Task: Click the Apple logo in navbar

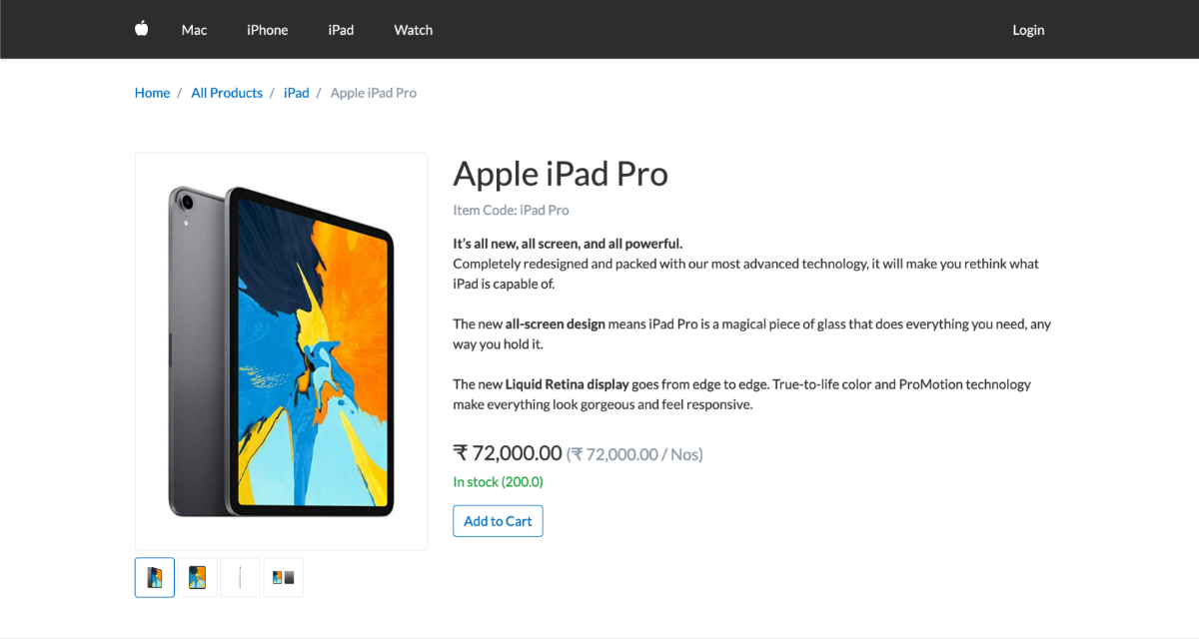Action: (142, 28)
